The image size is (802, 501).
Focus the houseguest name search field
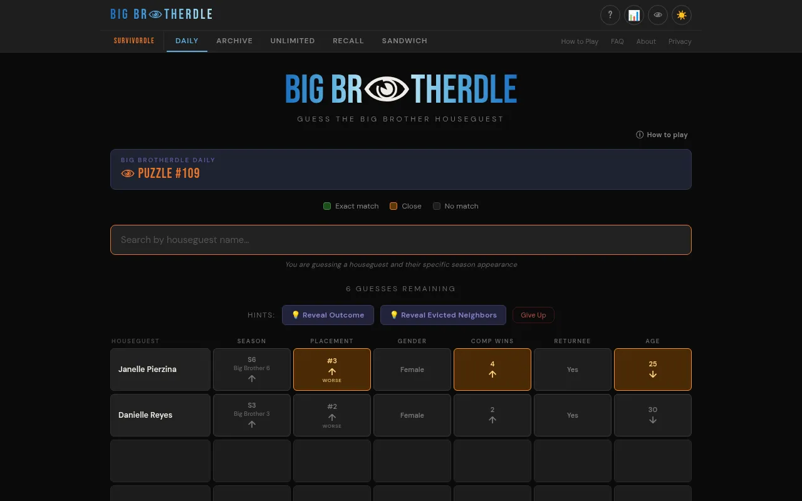click(x=401, y=240)
